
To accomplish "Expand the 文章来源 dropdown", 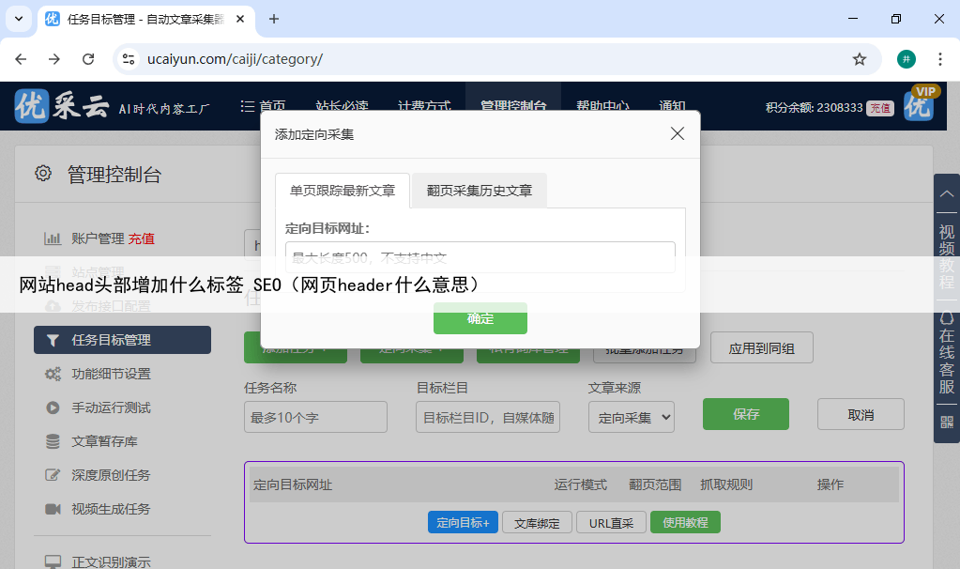I will click(631, 417).
